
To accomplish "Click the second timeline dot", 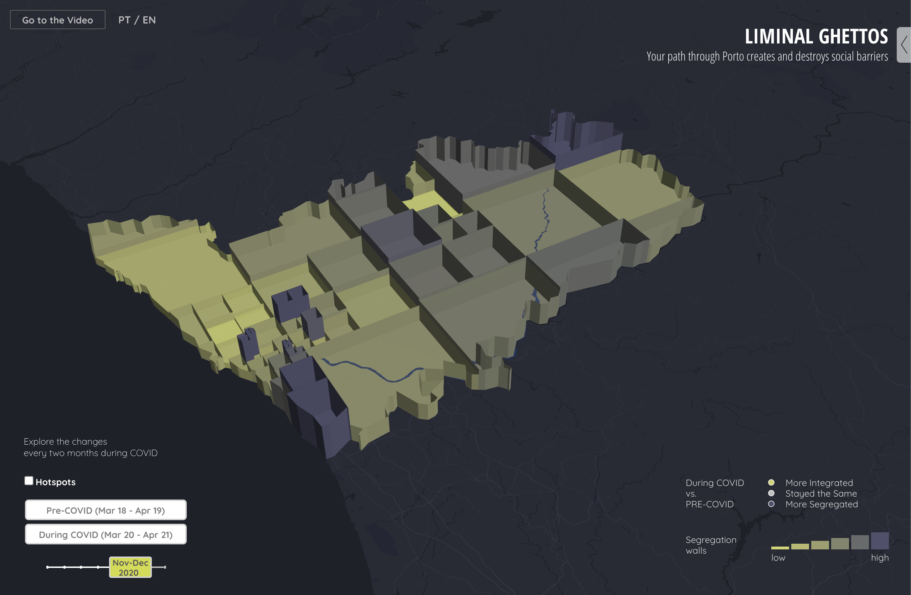I will tap(64, 567).
